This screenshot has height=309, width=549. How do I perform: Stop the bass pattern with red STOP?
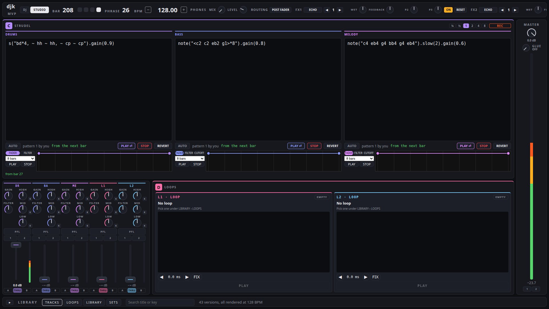(x=314, y=146)
